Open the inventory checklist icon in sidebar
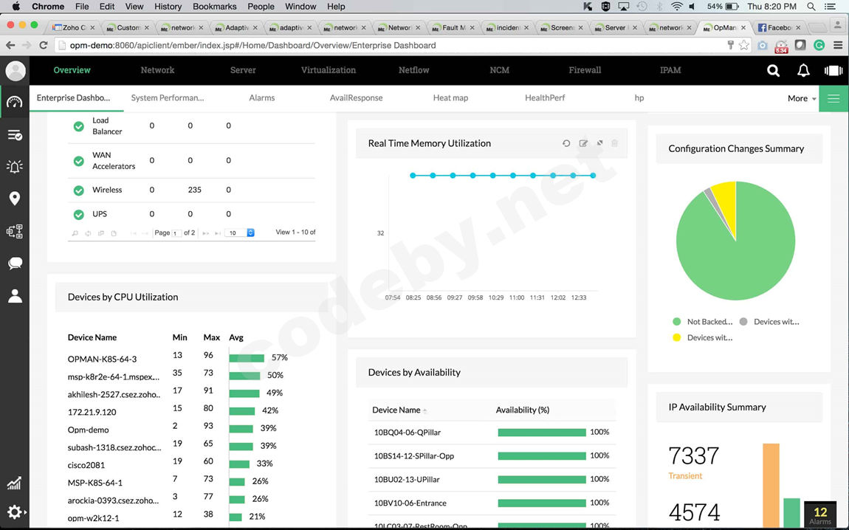The height and width of the screenshot is (530, 849). [15, 135]
